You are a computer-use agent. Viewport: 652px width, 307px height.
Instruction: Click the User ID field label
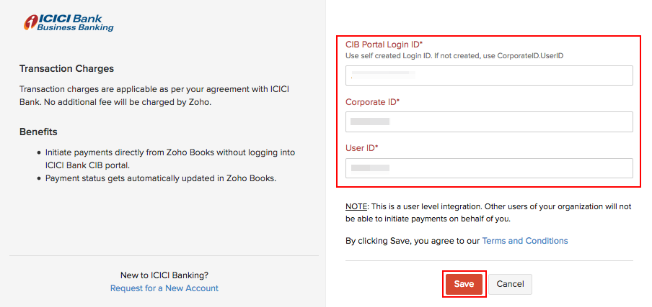361,148
